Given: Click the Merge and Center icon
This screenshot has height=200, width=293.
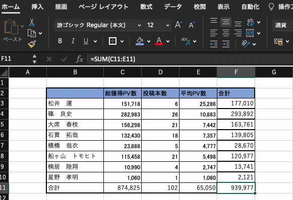Looking at the screenshot, I should click(250, 33).
